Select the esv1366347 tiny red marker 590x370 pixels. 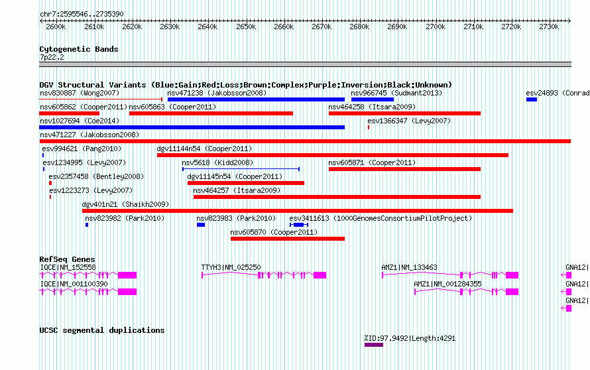coord(369,127)
